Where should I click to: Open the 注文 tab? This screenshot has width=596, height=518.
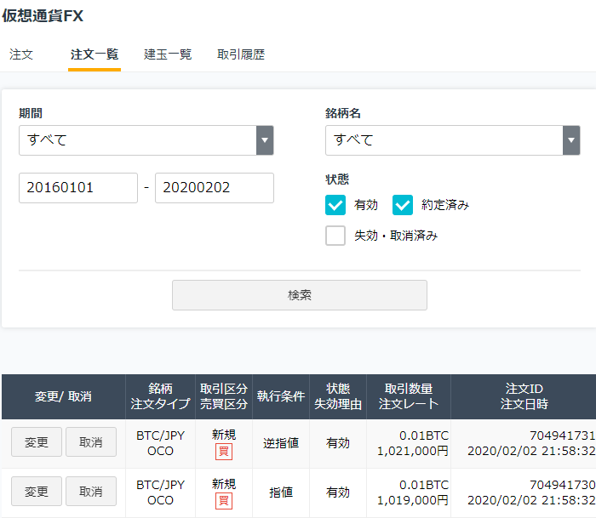coord(21,54)
